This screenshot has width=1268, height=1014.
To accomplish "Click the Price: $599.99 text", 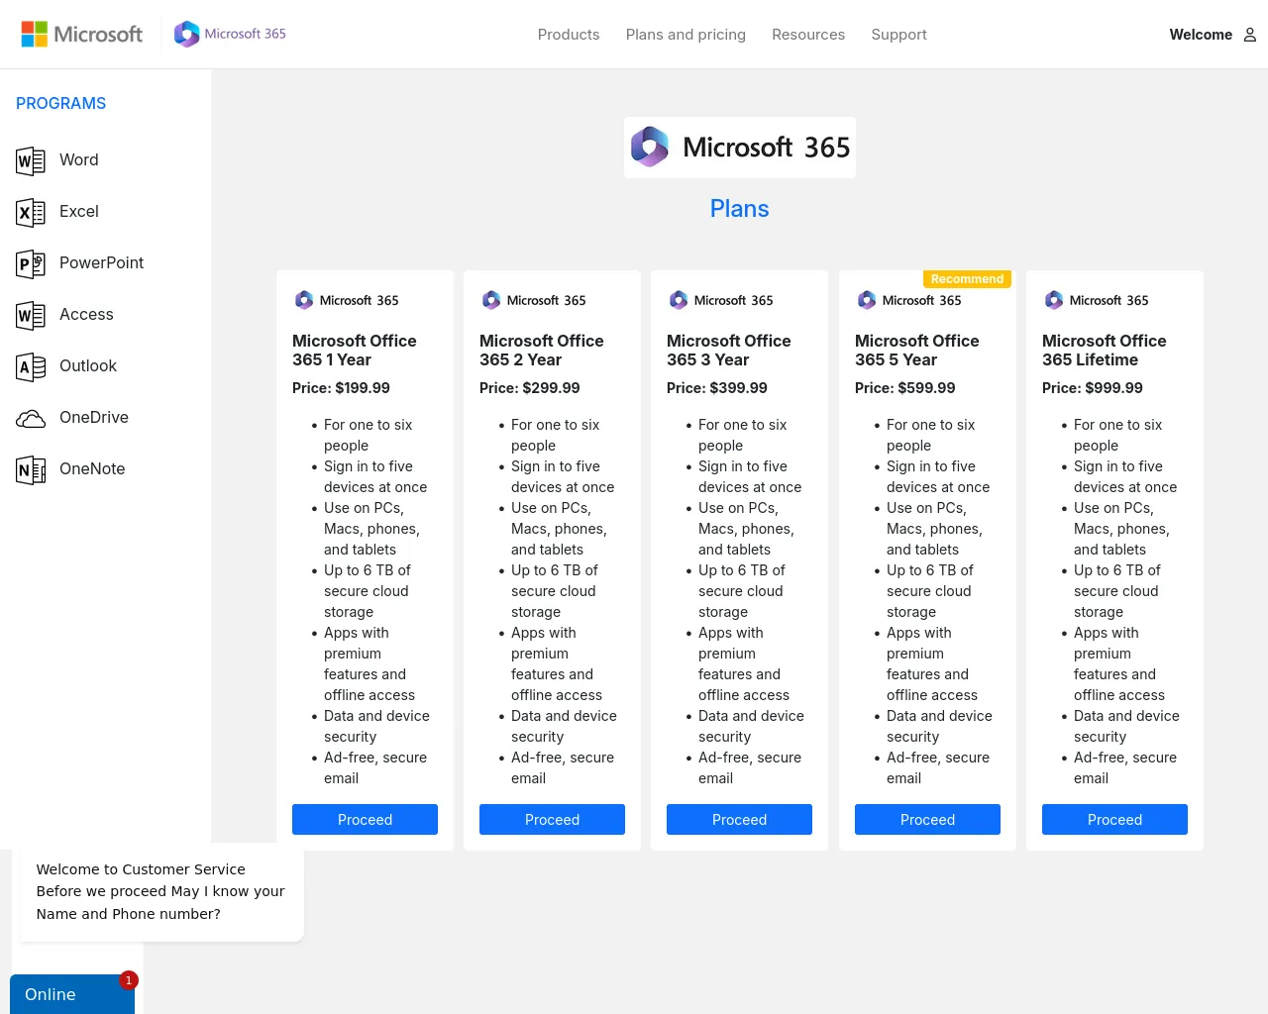I will pos(905,388).
